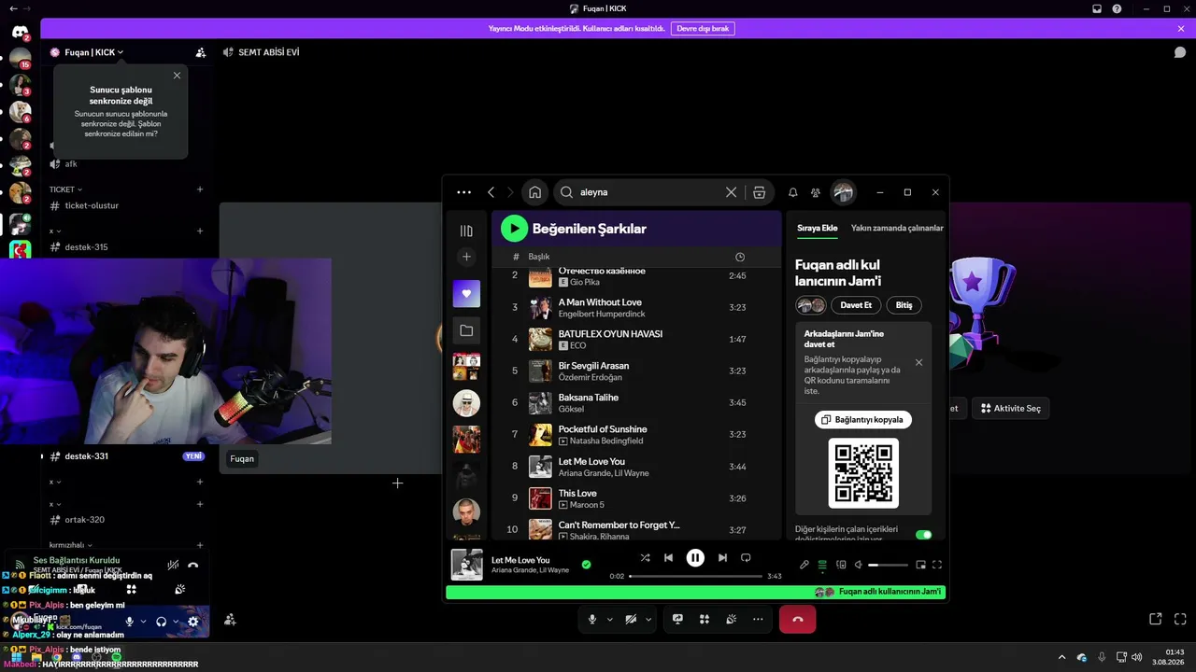Click the Davet Et button
Viewport: 1196px width, 672px height.
[856, 305]
